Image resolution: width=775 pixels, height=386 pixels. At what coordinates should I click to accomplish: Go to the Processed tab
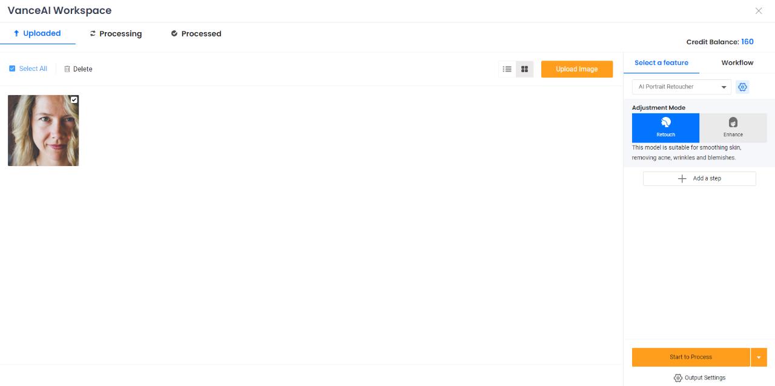[x=196, y=34]
